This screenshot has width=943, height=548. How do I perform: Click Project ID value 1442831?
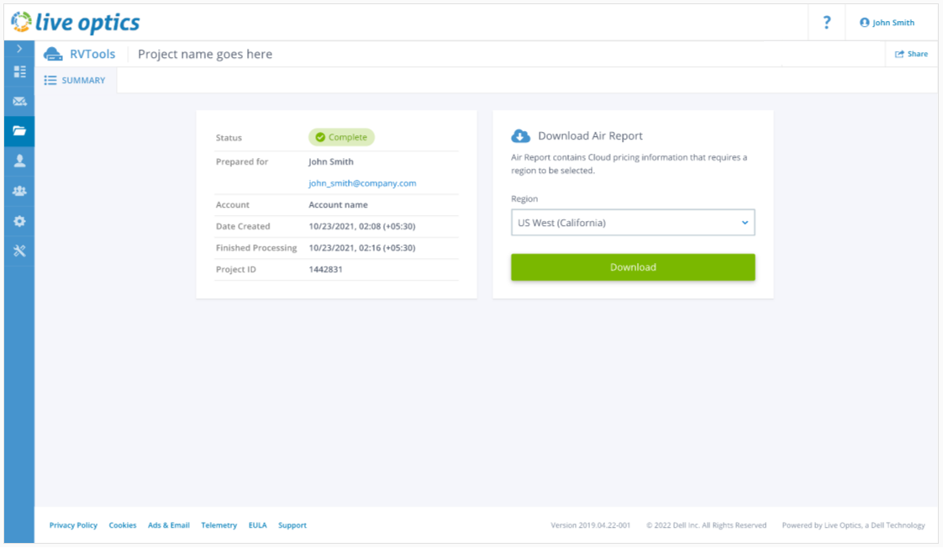point(325,270)
